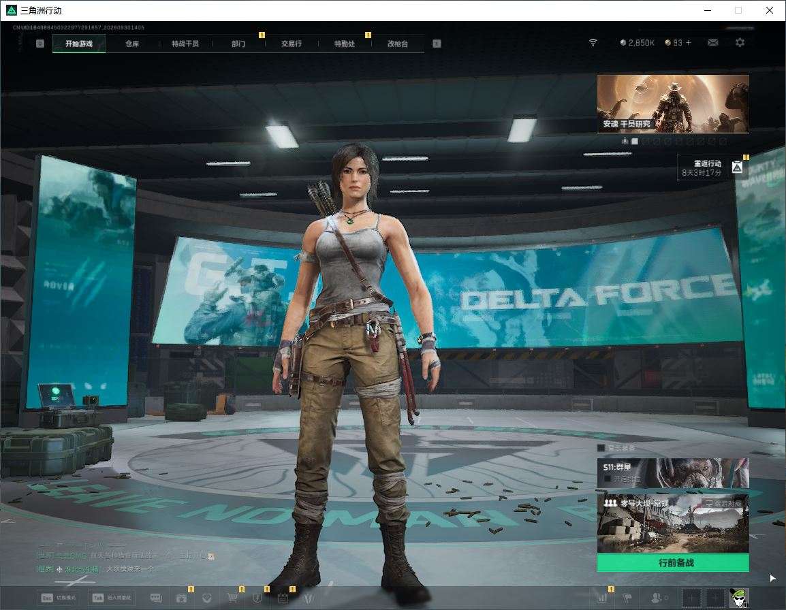Select the 零号大坝 map card
The image size is (786, 610).
point(673,524)
